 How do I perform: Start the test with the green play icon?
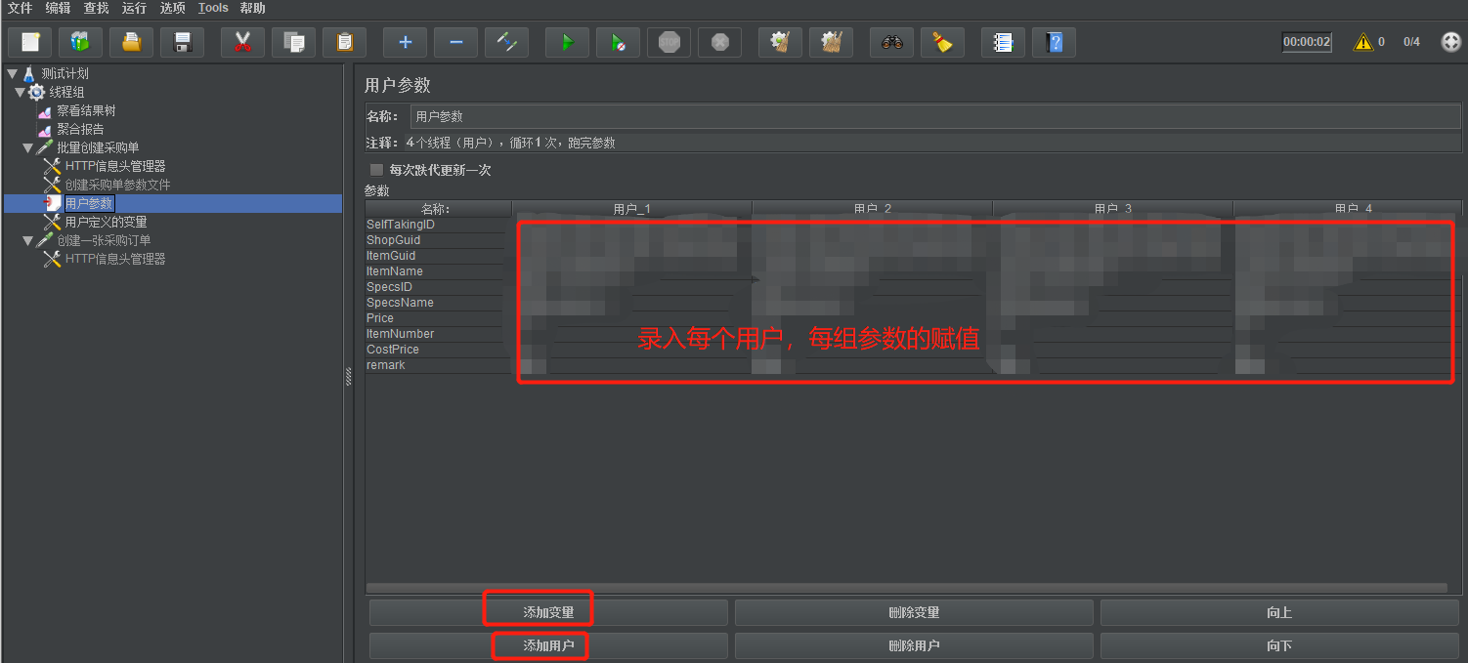point(567,42)
